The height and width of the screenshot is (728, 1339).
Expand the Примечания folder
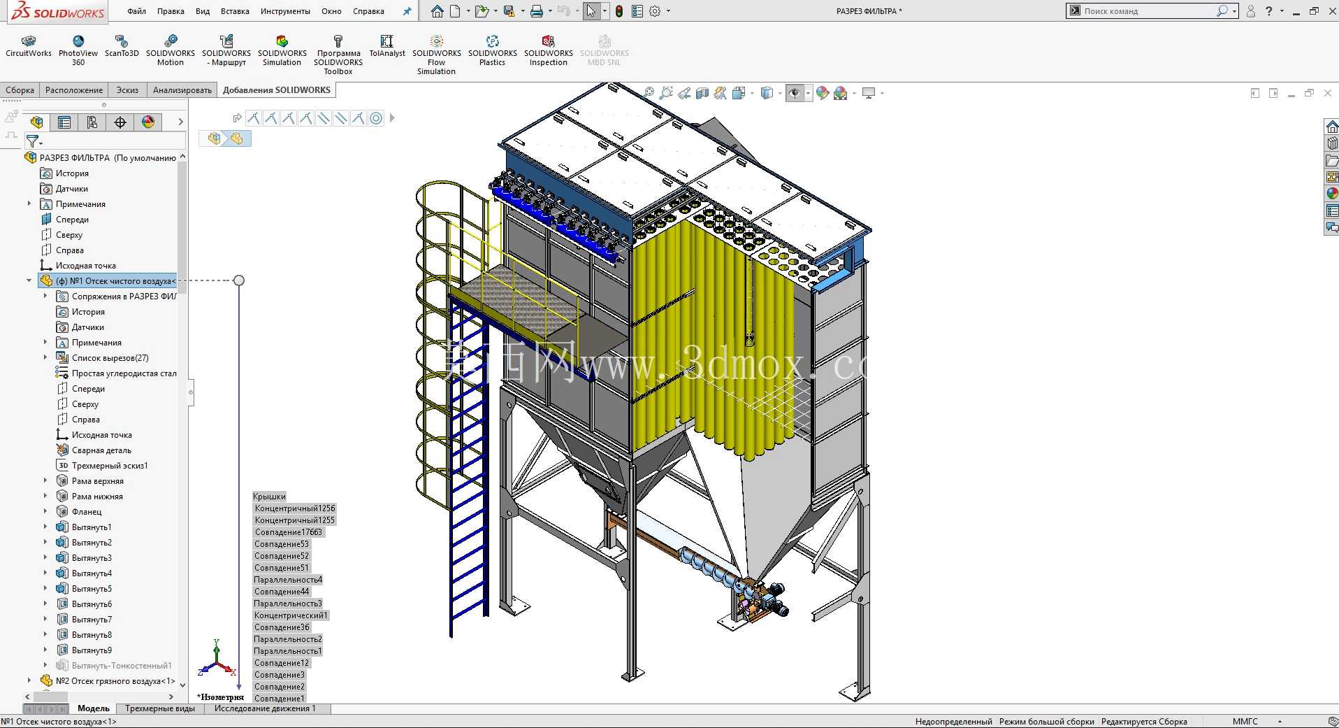coord(29,204)
